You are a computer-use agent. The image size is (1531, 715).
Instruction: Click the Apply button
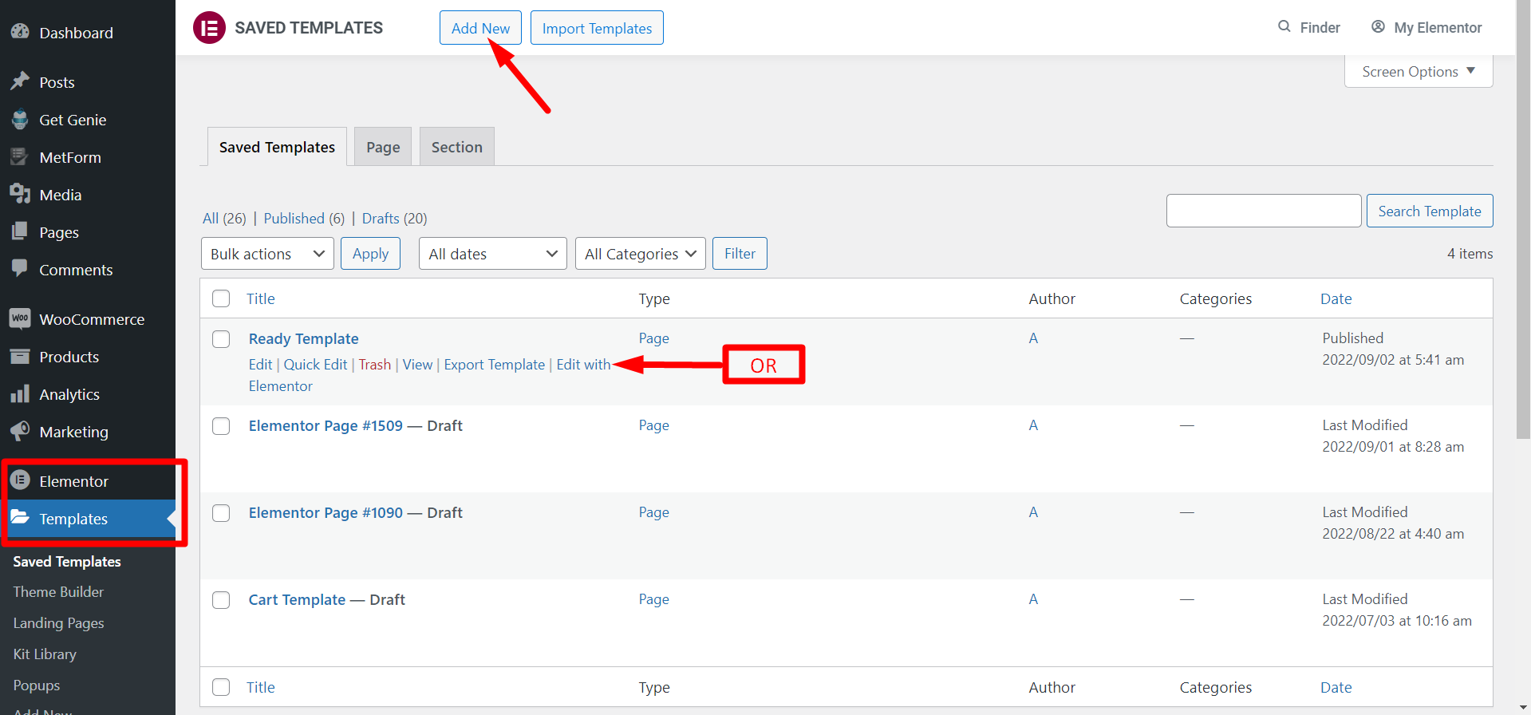pyautogui.click(x=370, y=254)
